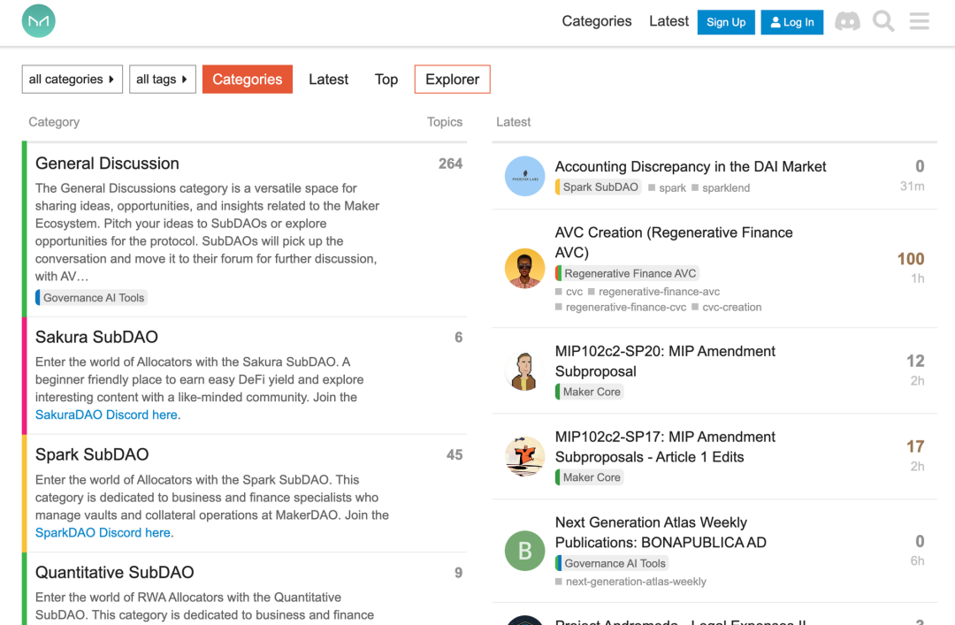Click Latest in the top header

tap(668, 21)
